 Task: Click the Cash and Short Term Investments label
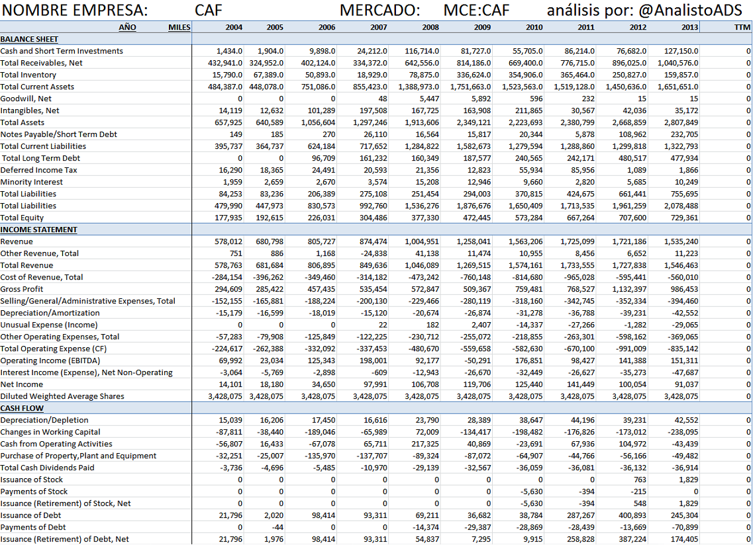[62, 51]
